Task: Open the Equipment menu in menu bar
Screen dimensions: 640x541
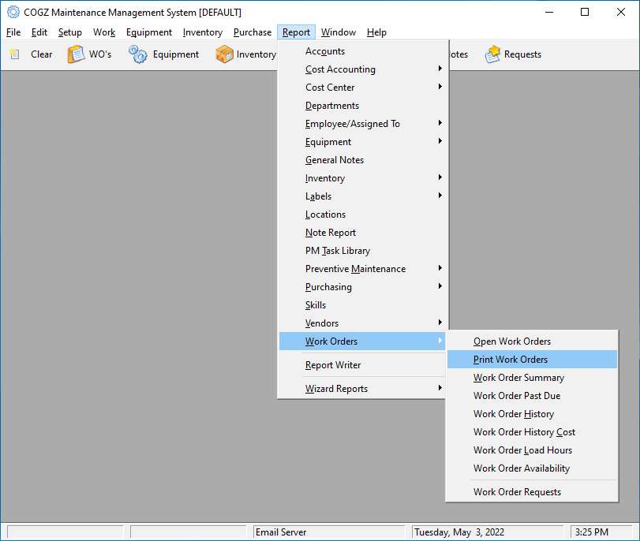Action: tap(149, 32)
